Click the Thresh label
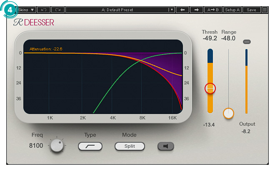This screenshot has width=275, height=171. click(210, 32)
